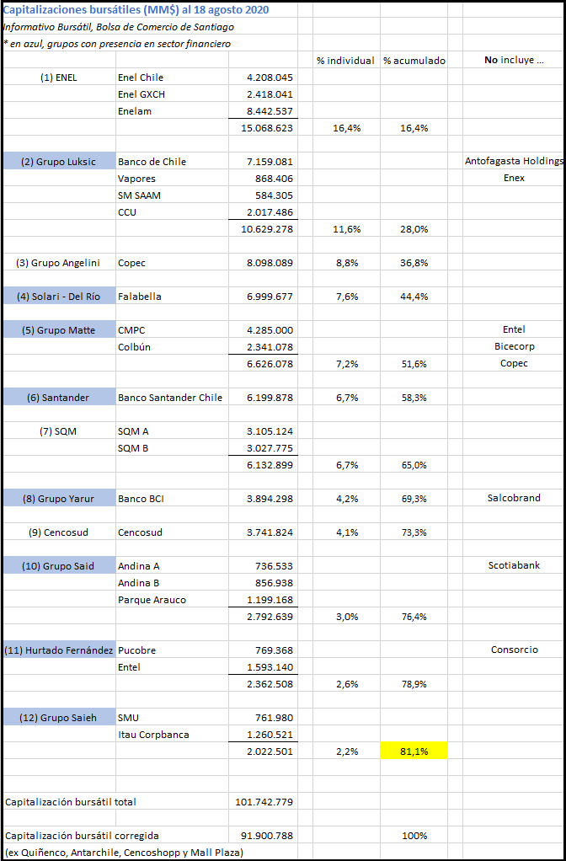566x861 pixels.
Task: Click the Salcobrand cell
Action: [514, 498]
